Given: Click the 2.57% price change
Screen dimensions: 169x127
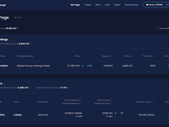Looking at the screenshot, I should pos(90,66).
